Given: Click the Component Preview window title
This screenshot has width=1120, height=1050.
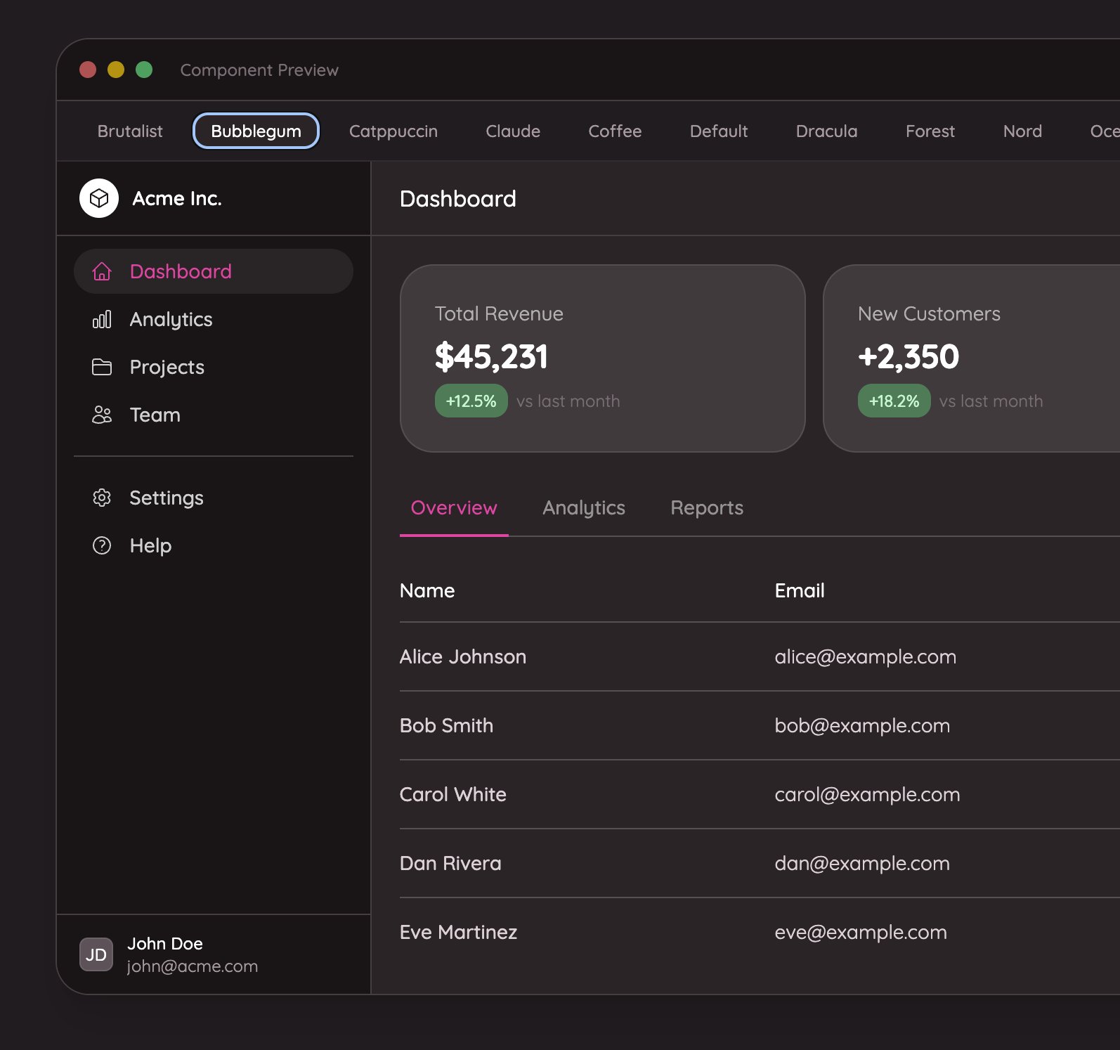Looking at the screenshot, I should [x=259, y=70].
